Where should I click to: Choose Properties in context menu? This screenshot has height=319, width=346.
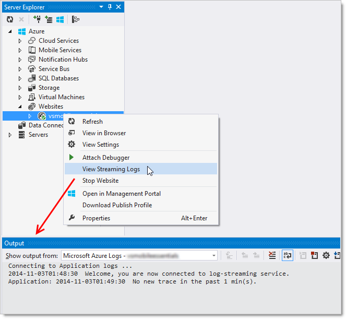[141, 218]
